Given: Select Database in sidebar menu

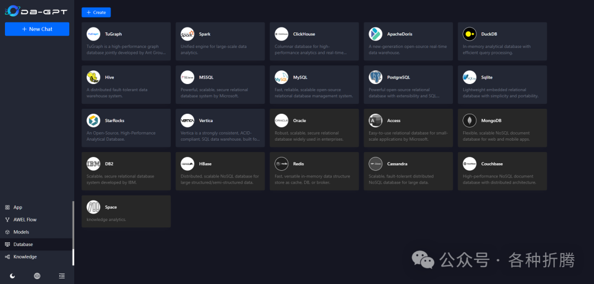Looking at the screenshot, I should pos(37,244).
